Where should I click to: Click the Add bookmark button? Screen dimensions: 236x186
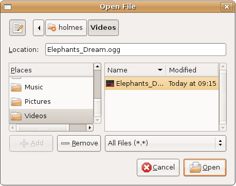point(31,143)
